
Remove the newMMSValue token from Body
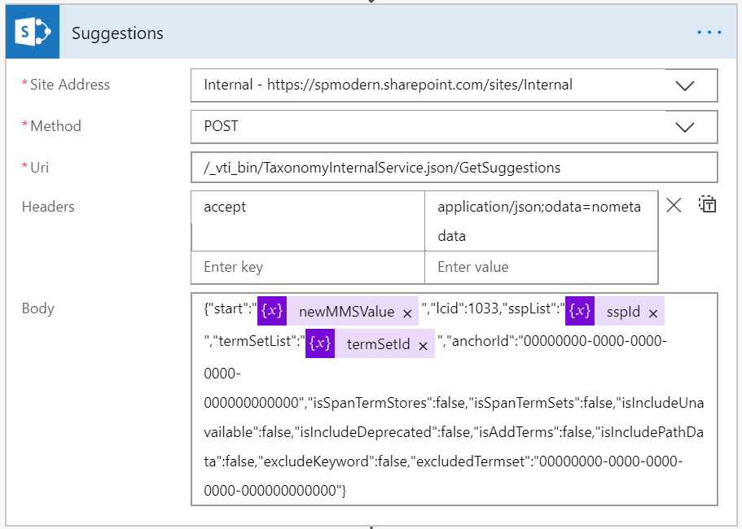[x=407, y=313]
